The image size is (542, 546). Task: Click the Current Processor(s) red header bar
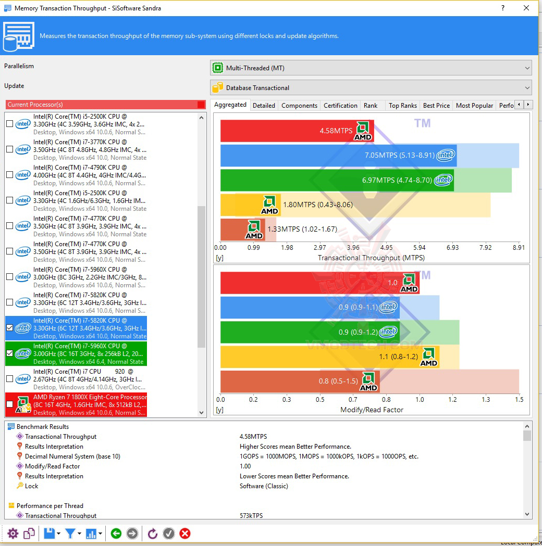pyautogui.click(x=106, y=105)
